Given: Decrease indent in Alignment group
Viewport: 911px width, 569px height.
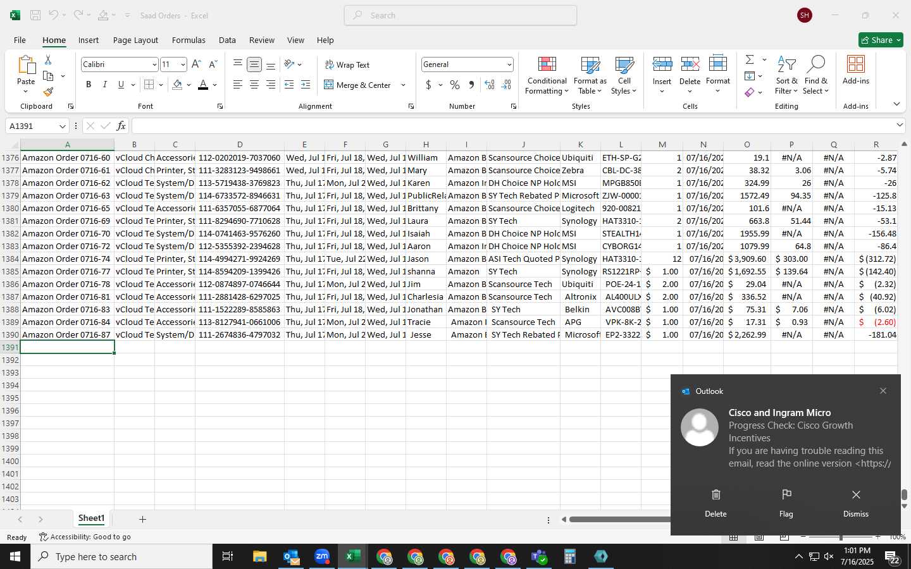Looking at the screenshot, I should [289, 85].
